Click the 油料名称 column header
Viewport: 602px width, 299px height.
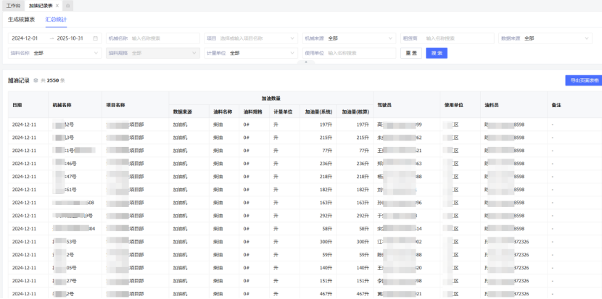point(223,111)
